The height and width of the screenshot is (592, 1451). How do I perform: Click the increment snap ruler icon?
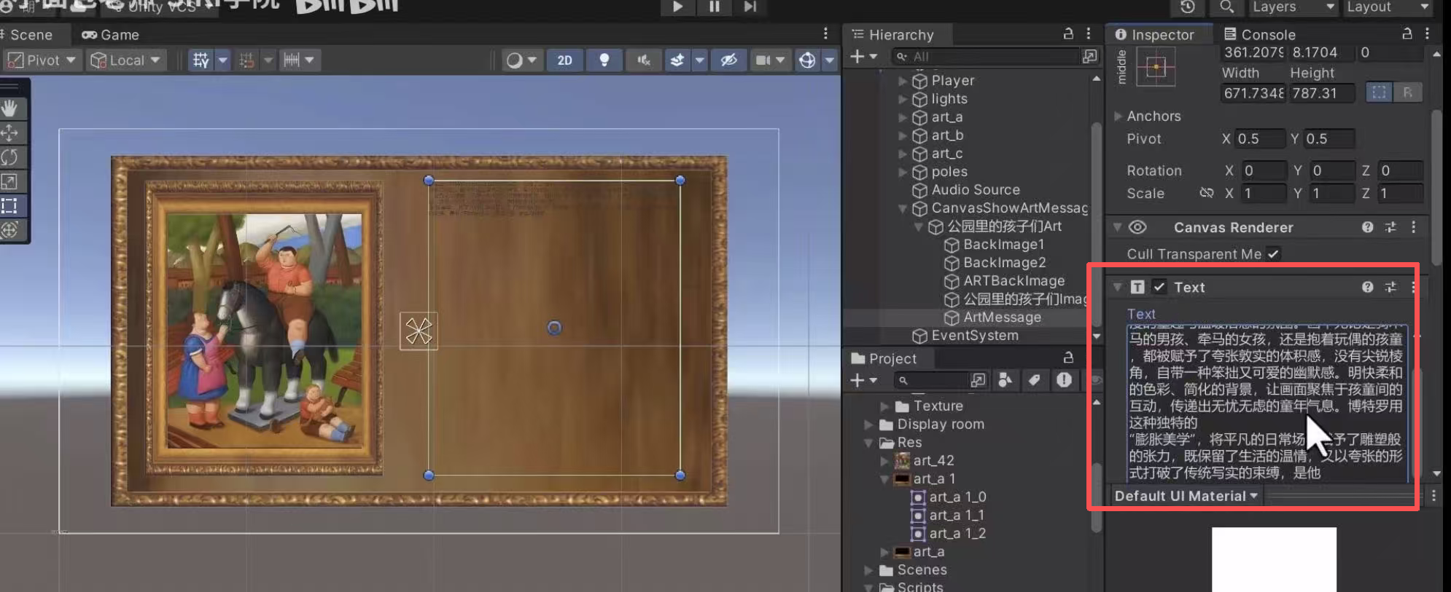(292, 60)
